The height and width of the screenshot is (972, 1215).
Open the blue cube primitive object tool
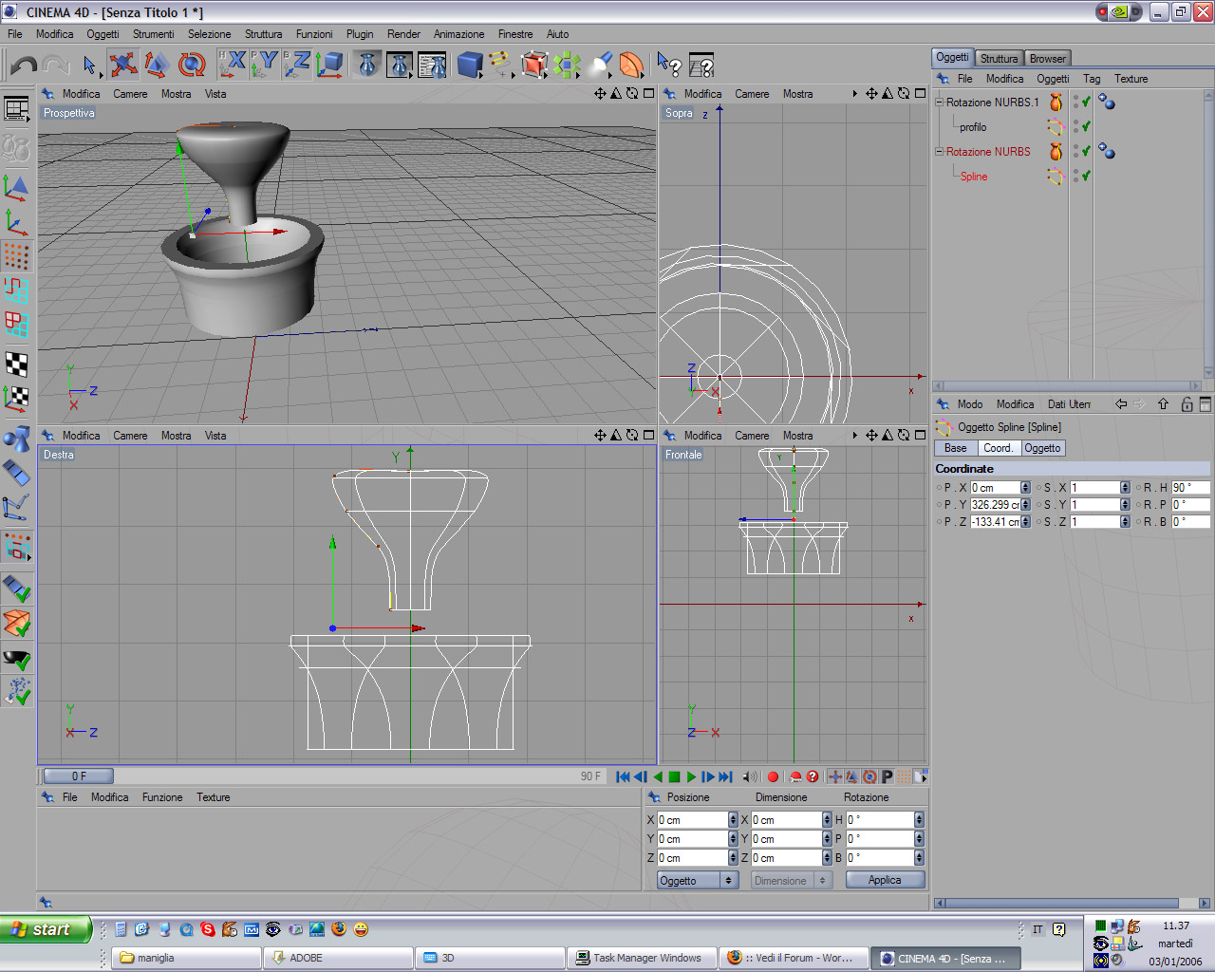coord(470,65)
